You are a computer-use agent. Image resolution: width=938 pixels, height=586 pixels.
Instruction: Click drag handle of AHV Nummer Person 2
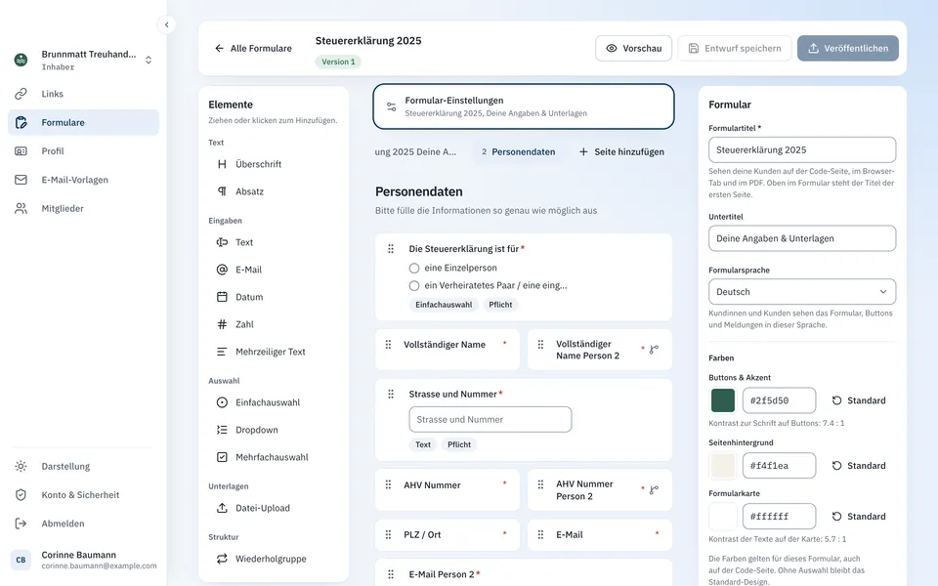(540, 485)
